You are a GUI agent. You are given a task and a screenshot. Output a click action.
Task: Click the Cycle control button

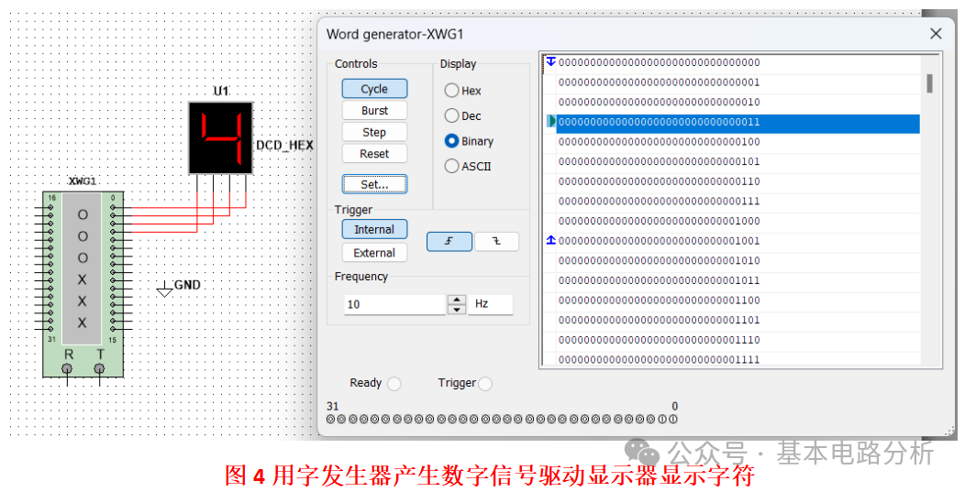coord(374,89)
